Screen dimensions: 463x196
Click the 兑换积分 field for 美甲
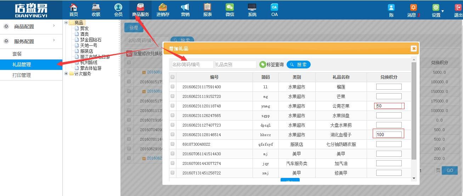pos(389,153)
